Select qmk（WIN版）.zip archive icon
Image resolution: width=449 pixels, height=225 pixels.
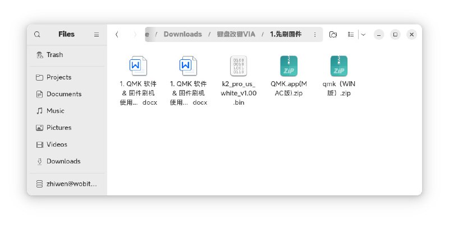tap(339, 65)
